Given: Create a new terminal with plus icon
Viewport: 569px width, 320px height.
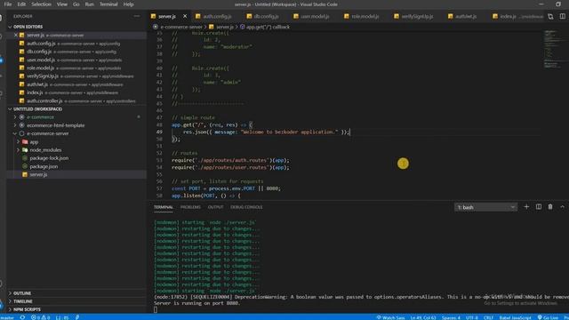Looking at the screenshot, I should pyautogui.click(x=526, y=207).
